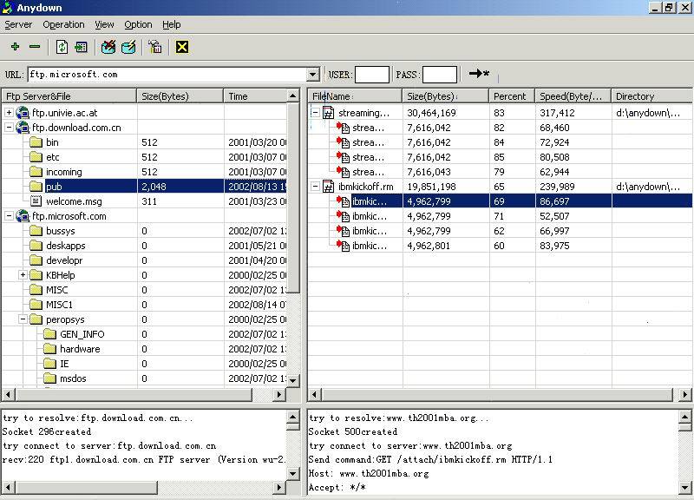Click into the URL text field
Viewport: 694px width, 500px height.
[x=167, y=75]
